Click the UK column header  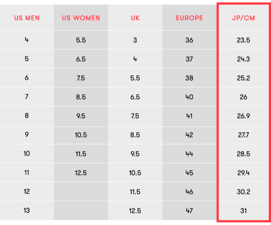coord(135,18)
